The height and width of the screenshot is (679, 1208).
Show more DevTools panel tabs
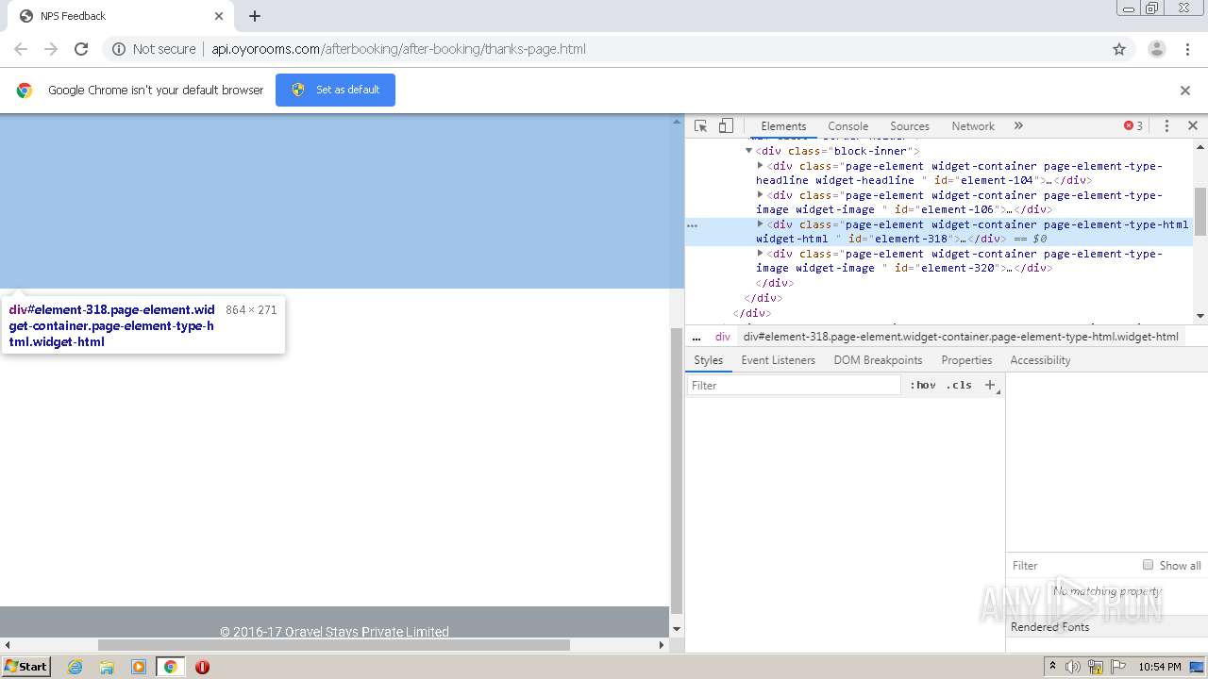click(1018, 126)
